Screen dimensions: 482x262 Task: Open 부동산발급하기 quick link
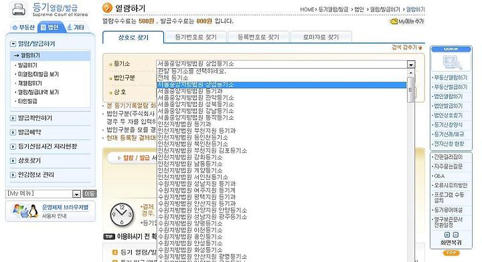(x=451, y=87)
